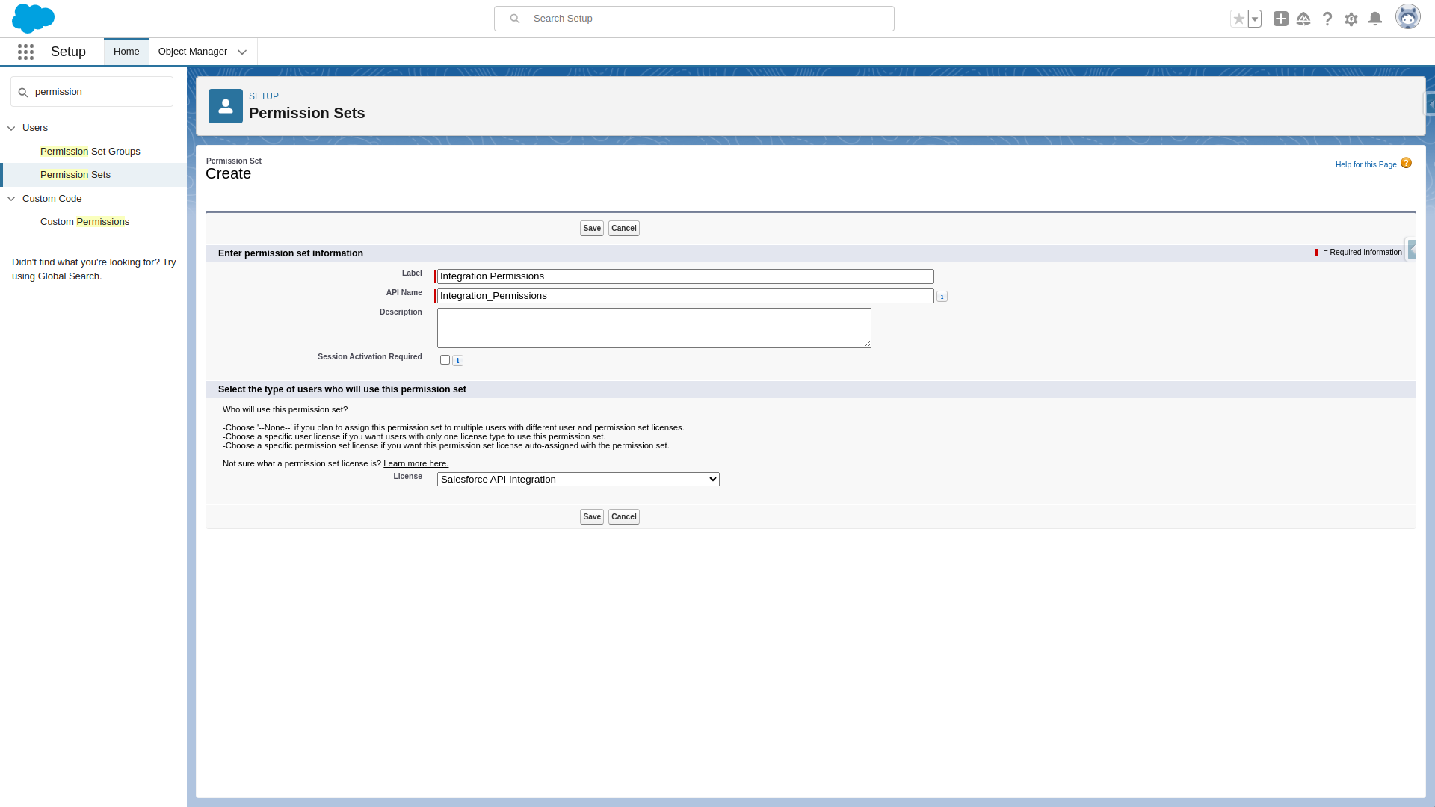1435x807 pixels.
Task: Select the Home tab in Setup
Action: 126,51
